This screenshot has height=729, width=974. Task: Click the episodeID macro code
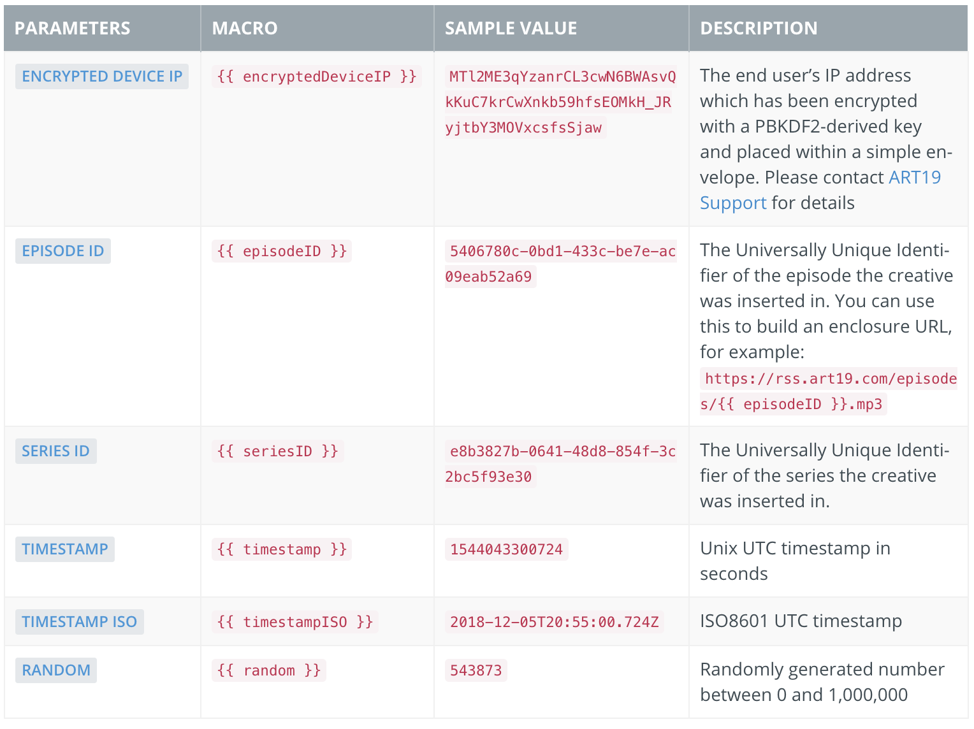(281, 251)
